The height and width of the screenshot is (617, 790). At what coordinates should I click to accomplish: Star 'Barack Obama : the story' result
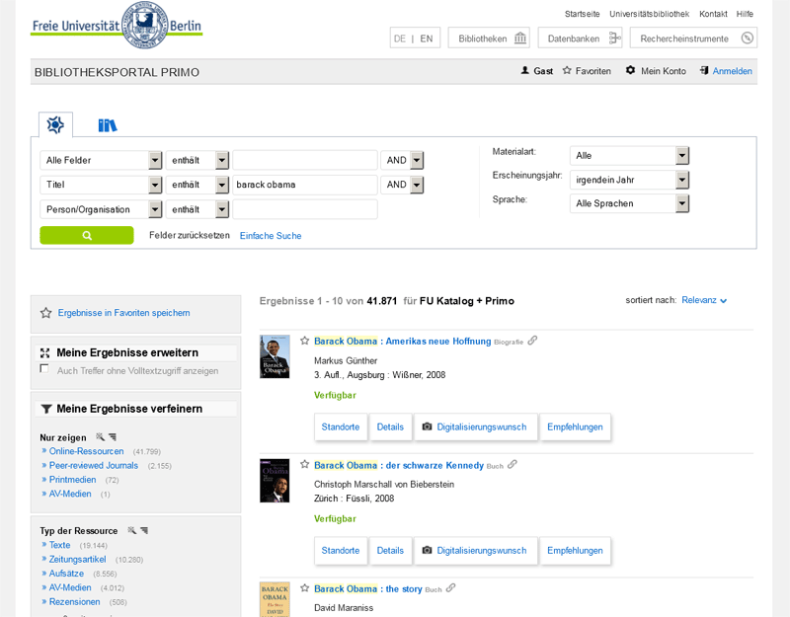(x=304, y=587)
